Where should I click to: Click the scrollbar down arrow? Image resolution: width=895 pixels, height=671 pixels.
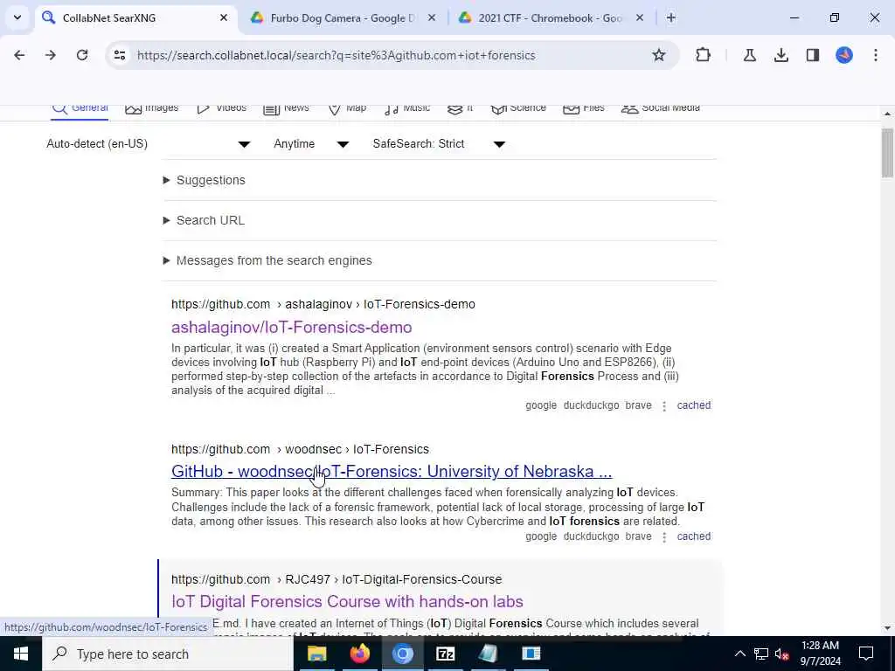coord(887,629)
